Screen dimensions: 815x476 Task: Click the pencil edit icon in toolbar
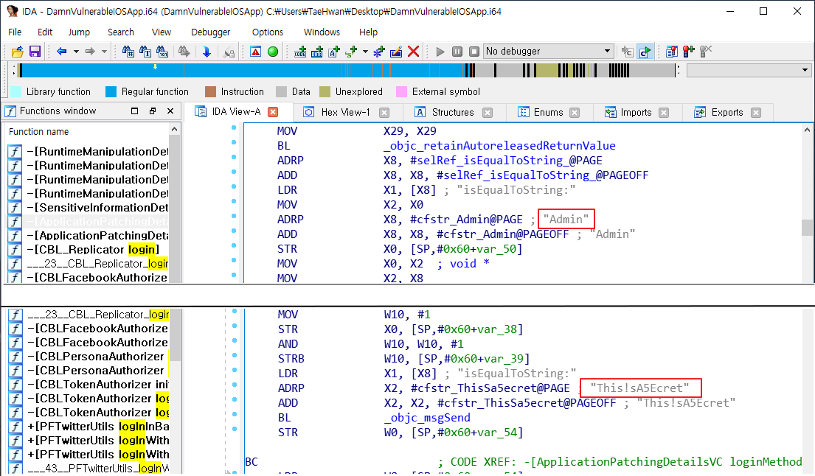point(396,52)
